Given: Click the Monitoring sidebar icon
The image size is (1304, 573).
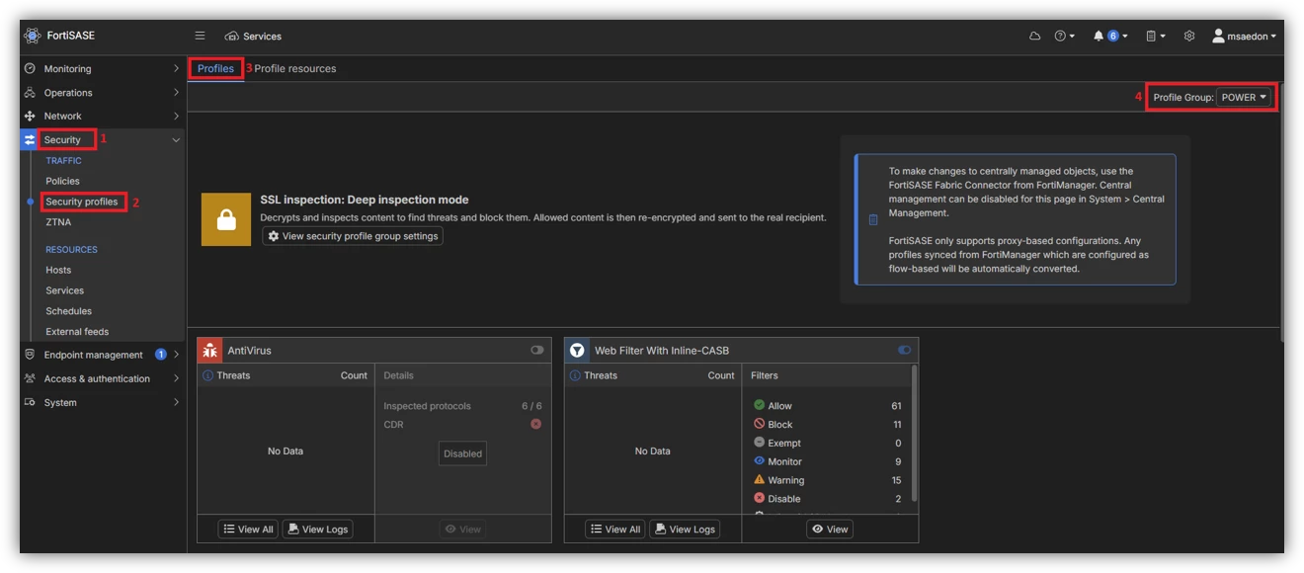Looking at the screenshot, I should (x=30, y=69).
